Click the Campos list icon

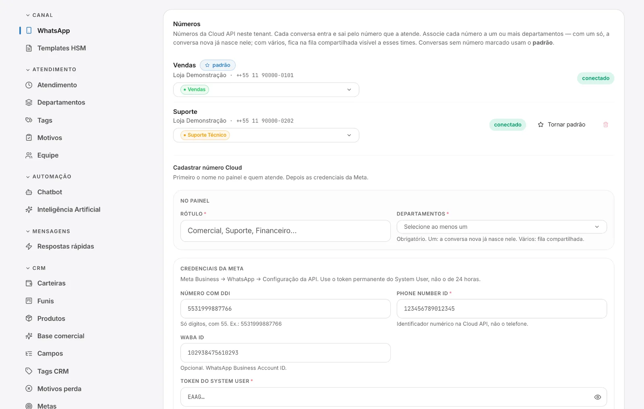pyautogui.click(x=29, y=354)
